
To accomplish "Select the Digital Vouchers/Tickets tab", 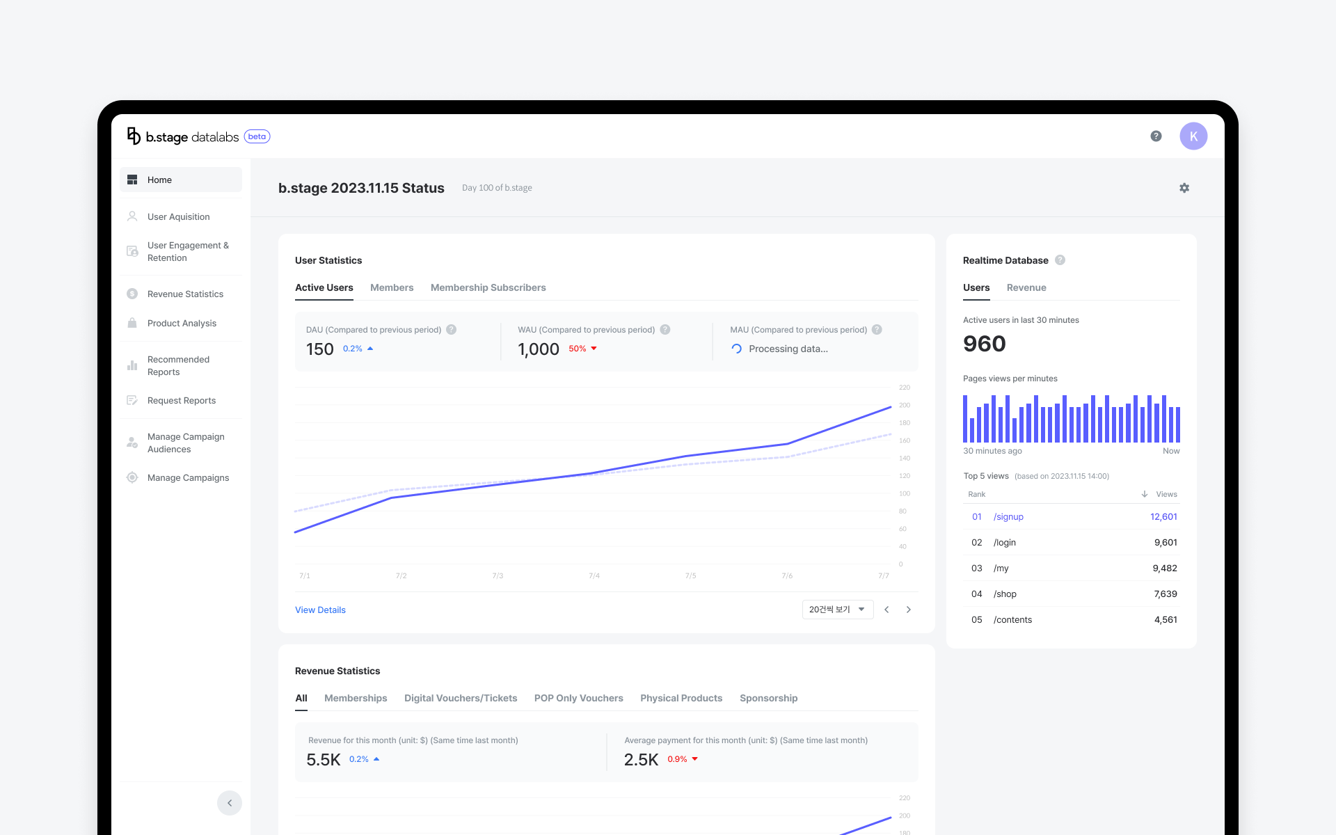I will click(461, 698).
